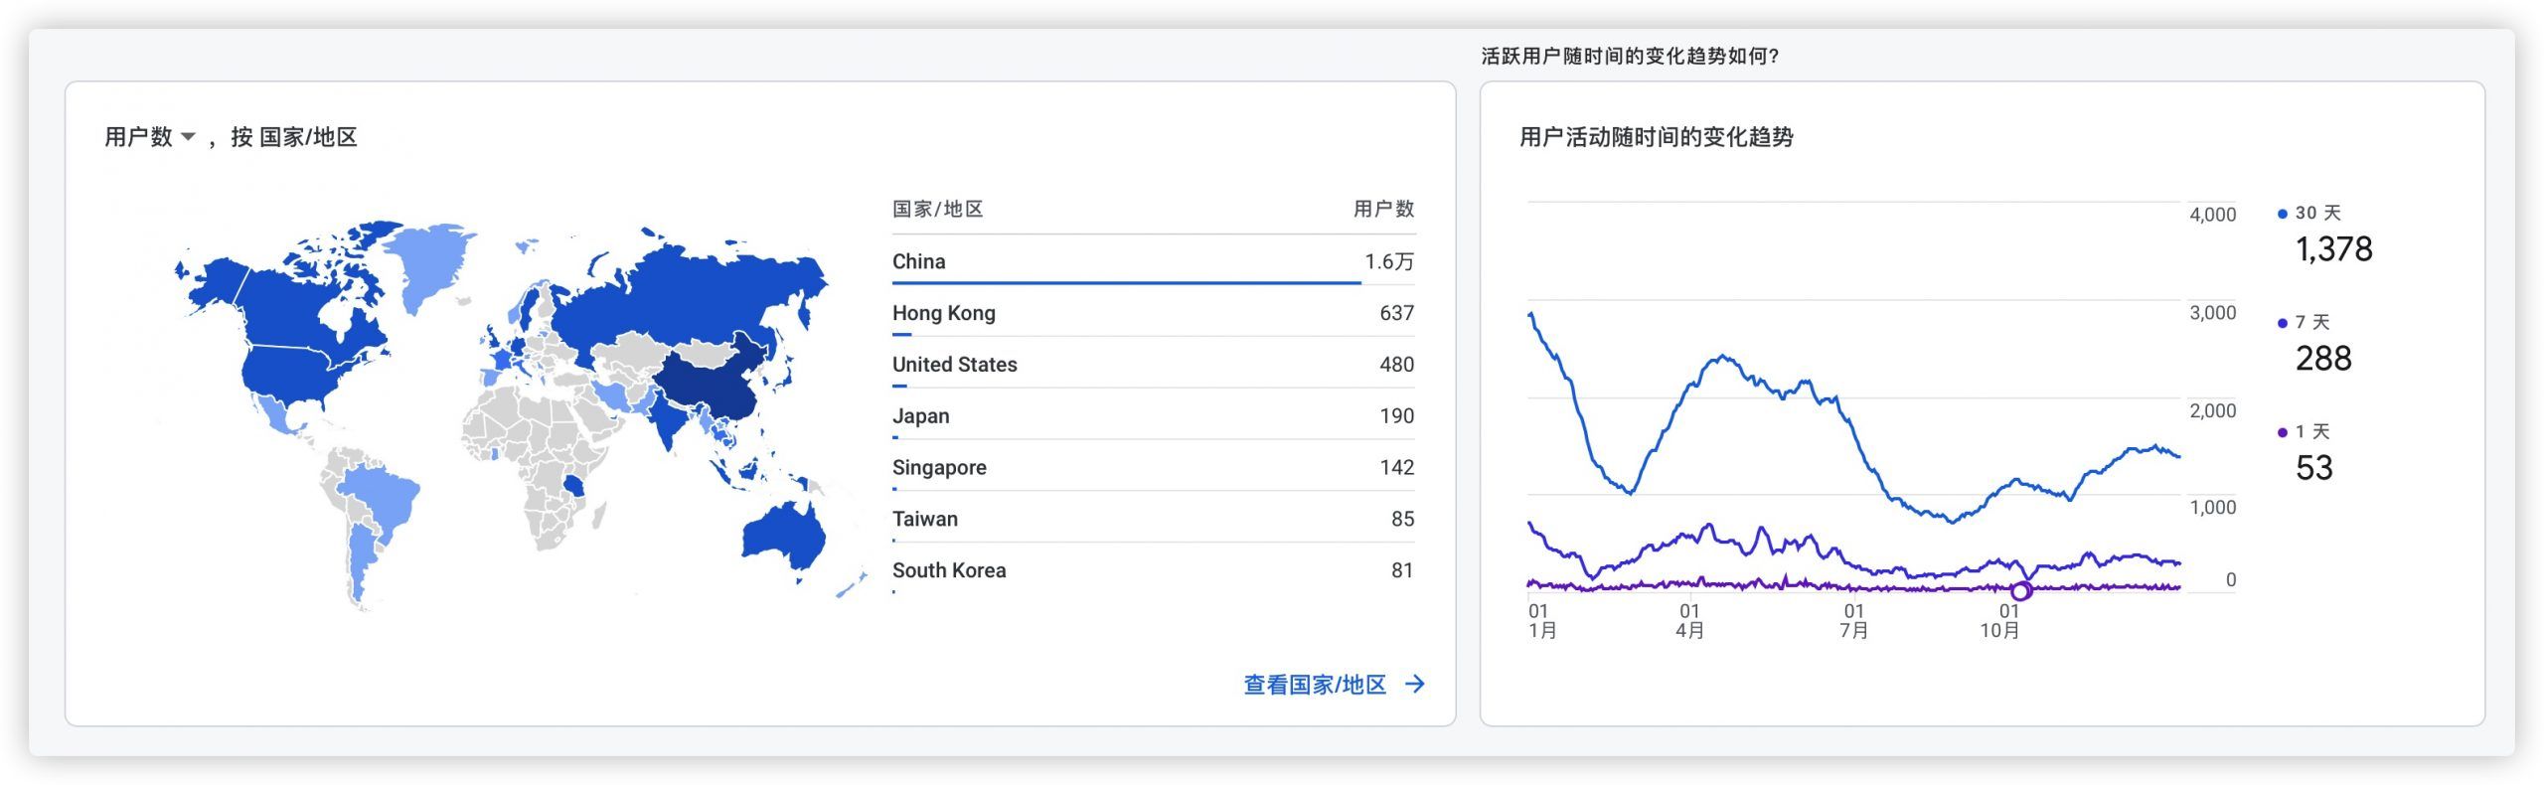The height and width of the screenshot is (785, 2544).
Task: Click the 7 天 legend entry
Action: tap(2303, 322)
